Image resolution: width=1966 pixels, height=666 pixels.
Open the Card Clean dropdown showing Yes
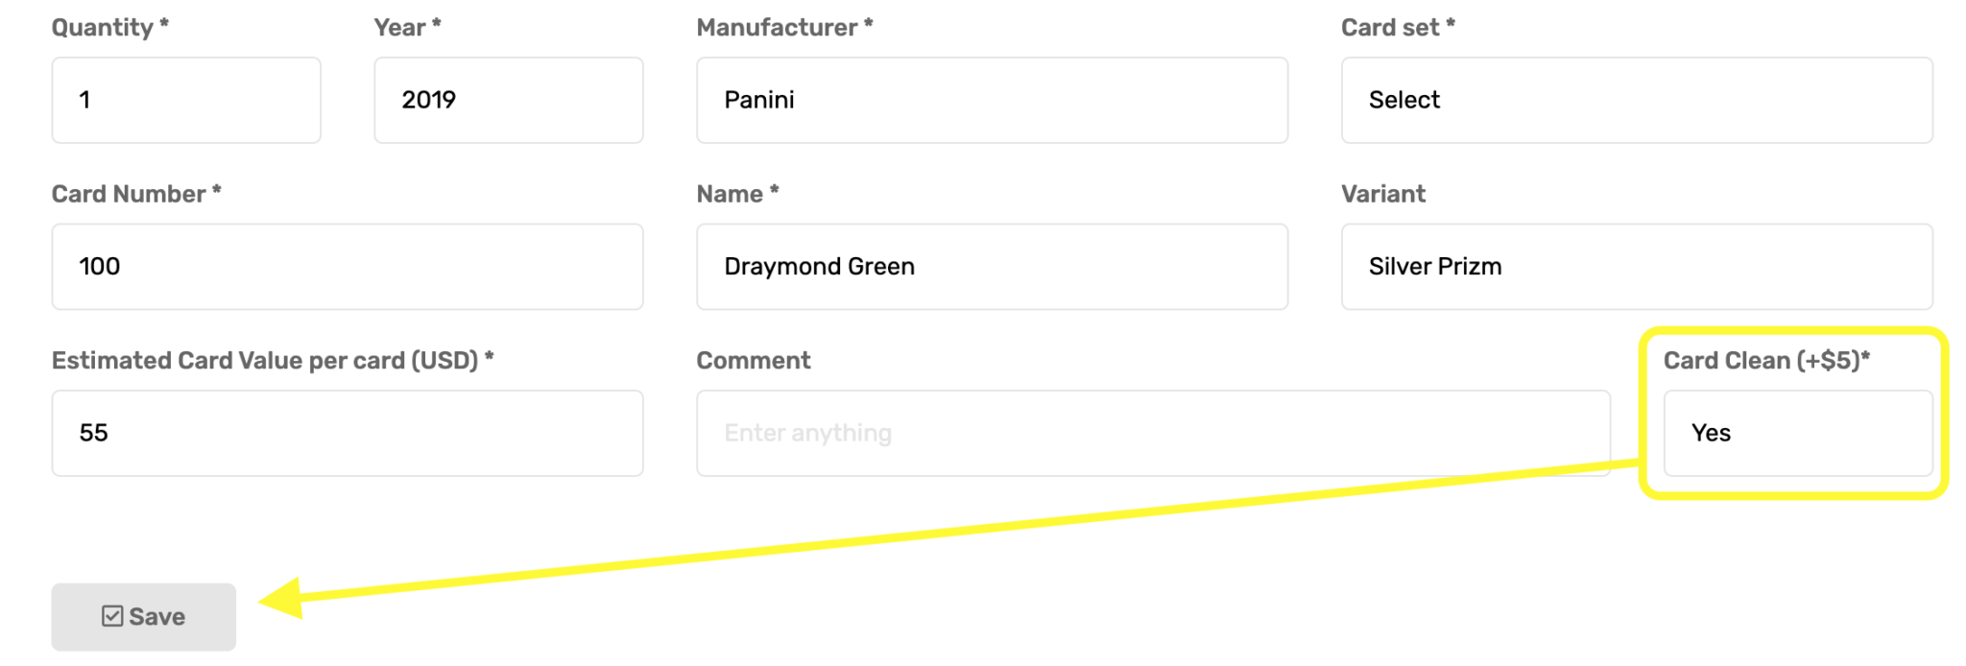[x=1797, y=433]
